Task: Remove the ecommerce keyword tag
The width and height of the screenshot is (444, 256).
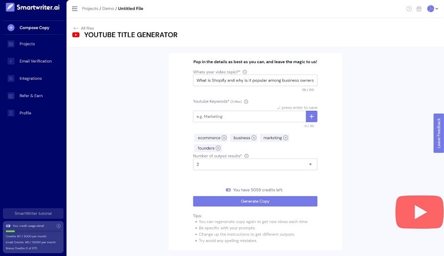Action: point(224,137)
